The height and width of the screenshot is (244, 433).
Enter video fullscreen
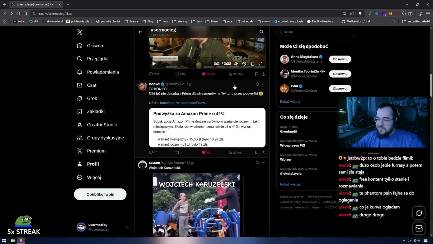coord(260,64)
